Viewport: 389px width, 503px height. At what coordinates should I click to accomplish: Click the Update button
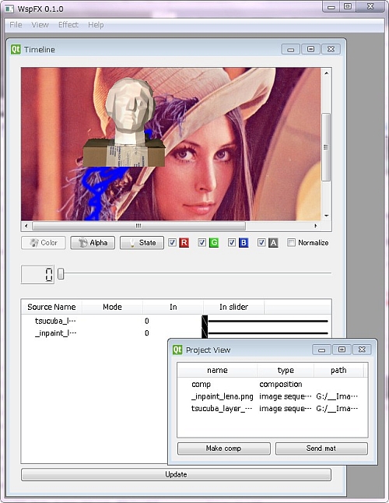176,474
